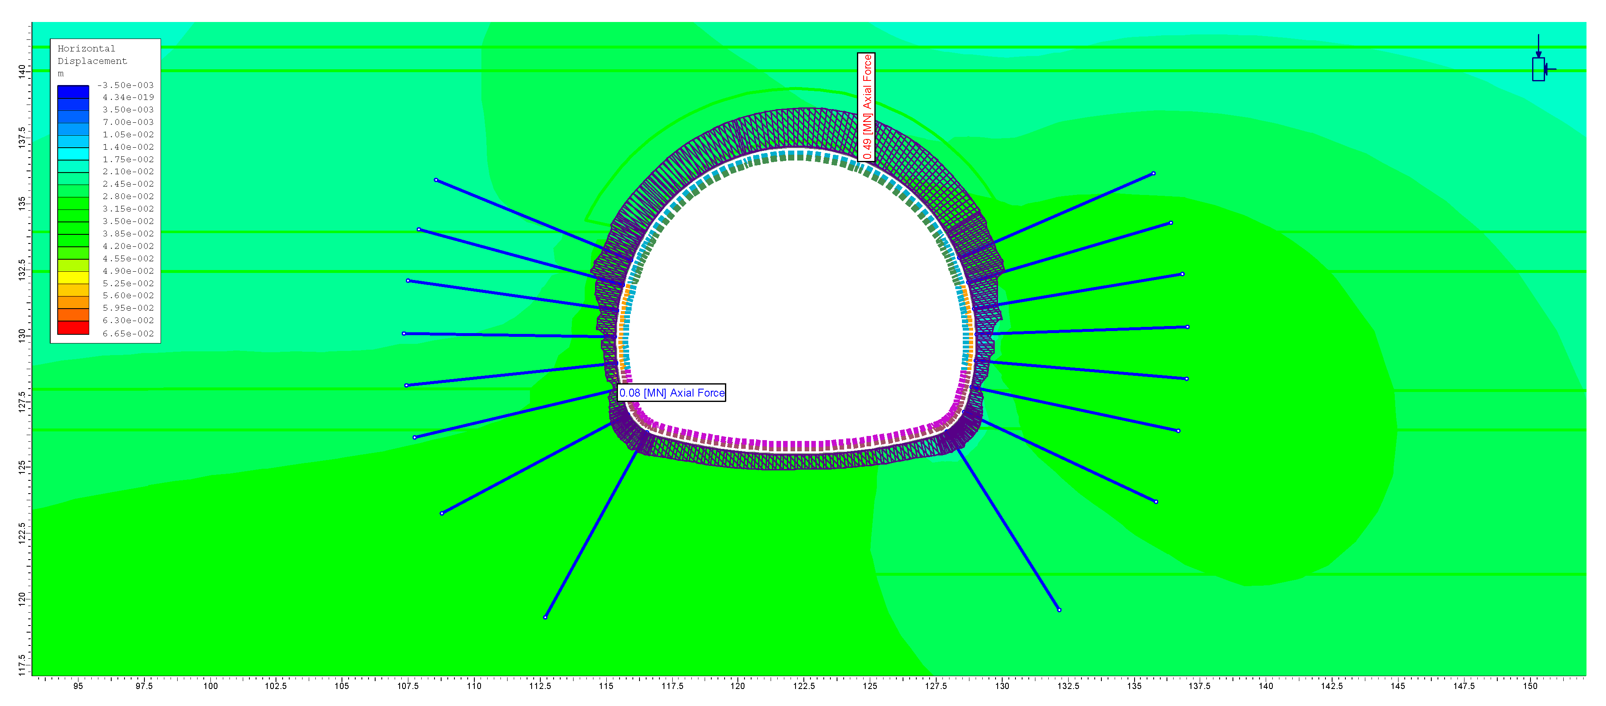Click the unit label m in legend
The height and width of the screenshot is (706, 1606).
pyautogui.click(x=61, y=73)
